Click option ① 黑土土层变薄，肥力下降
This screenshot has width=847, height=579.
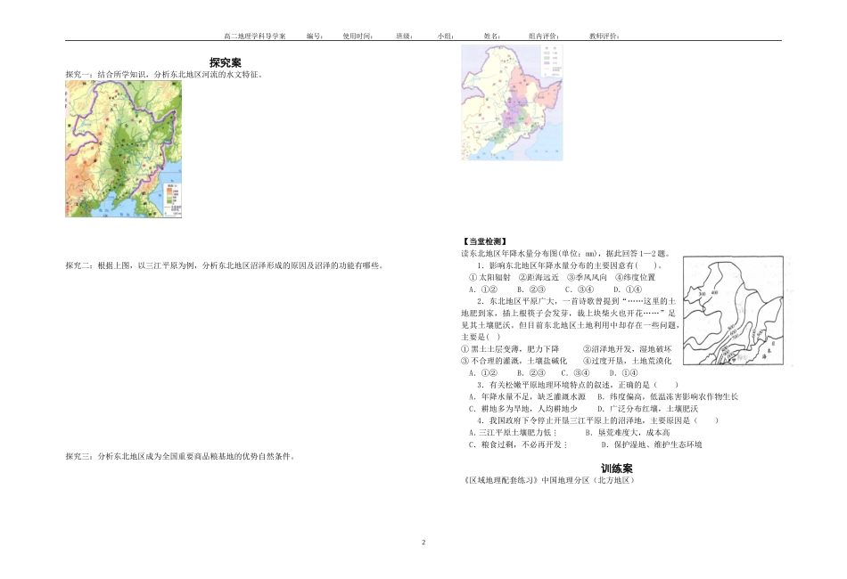click(511, 349)
